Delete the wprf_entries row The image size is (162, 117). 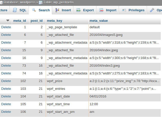[x=6, y=89]
